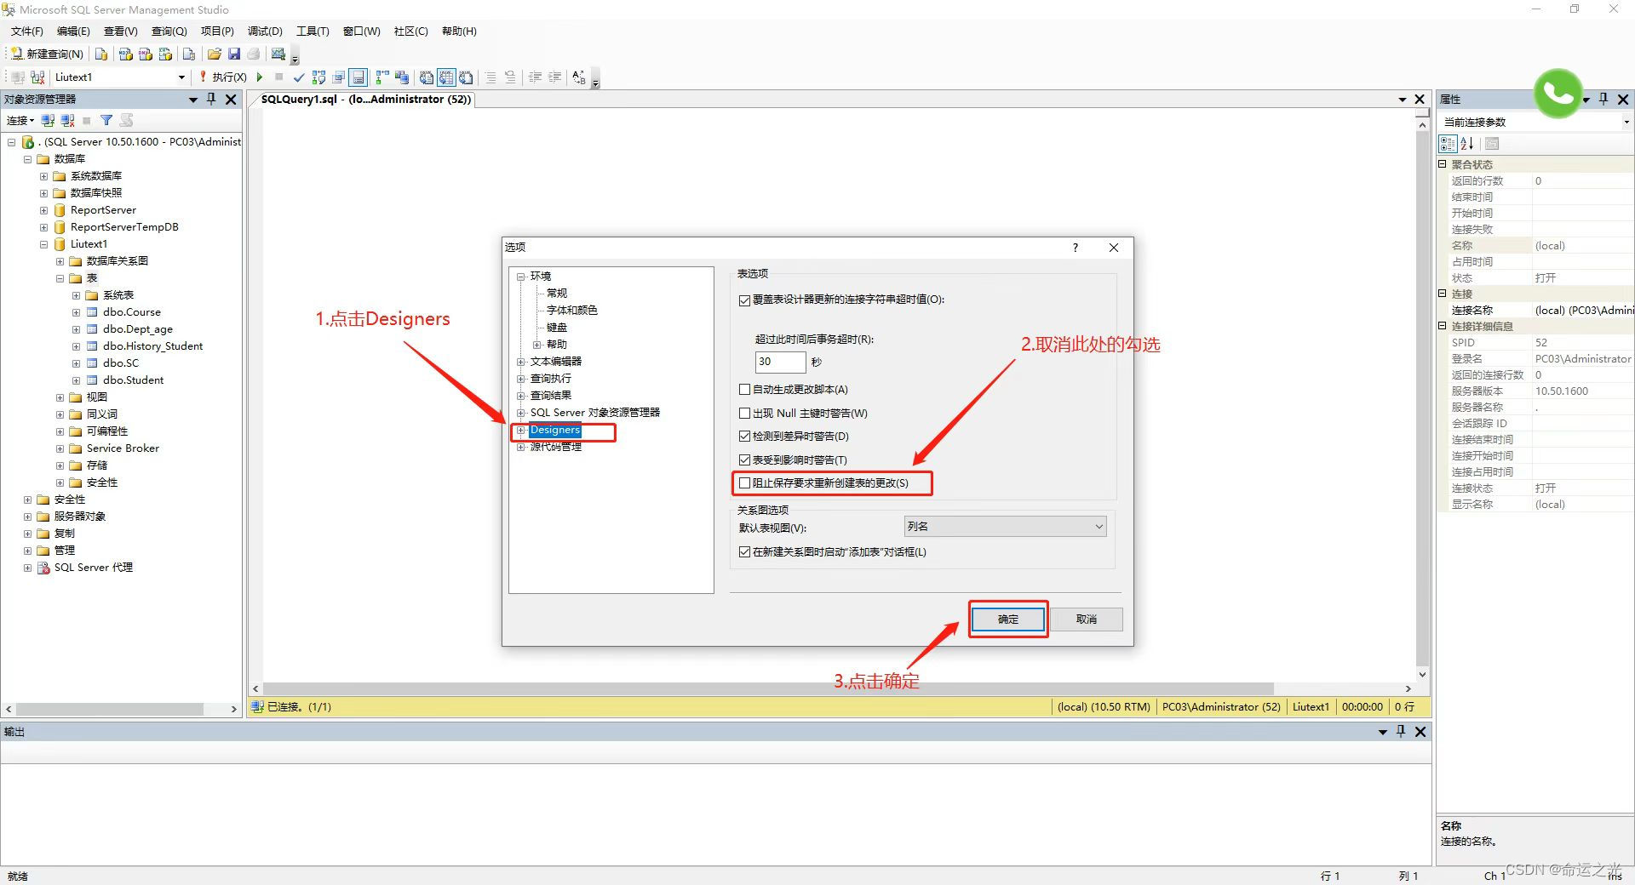
Task: Expand the Designers node in Options tree
Action: [521, 431]
